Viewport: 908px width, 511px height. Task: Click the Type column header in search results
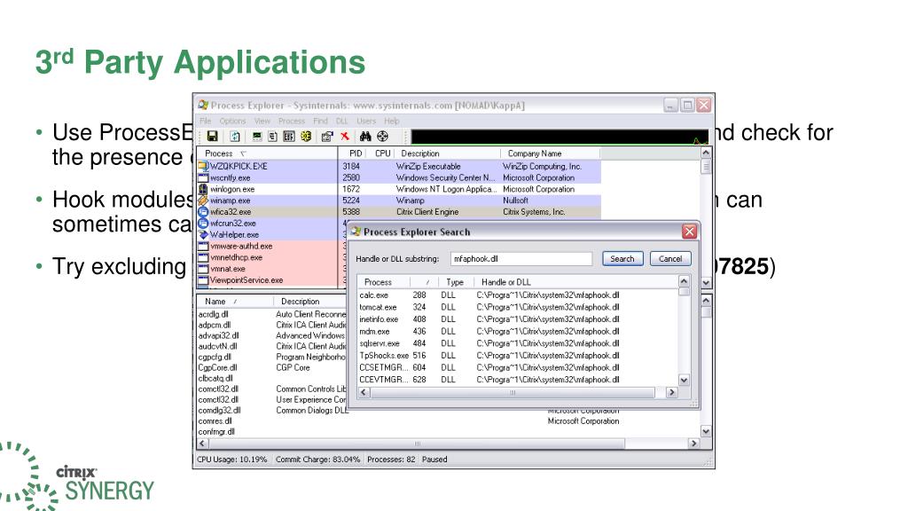tap(455, 282)
